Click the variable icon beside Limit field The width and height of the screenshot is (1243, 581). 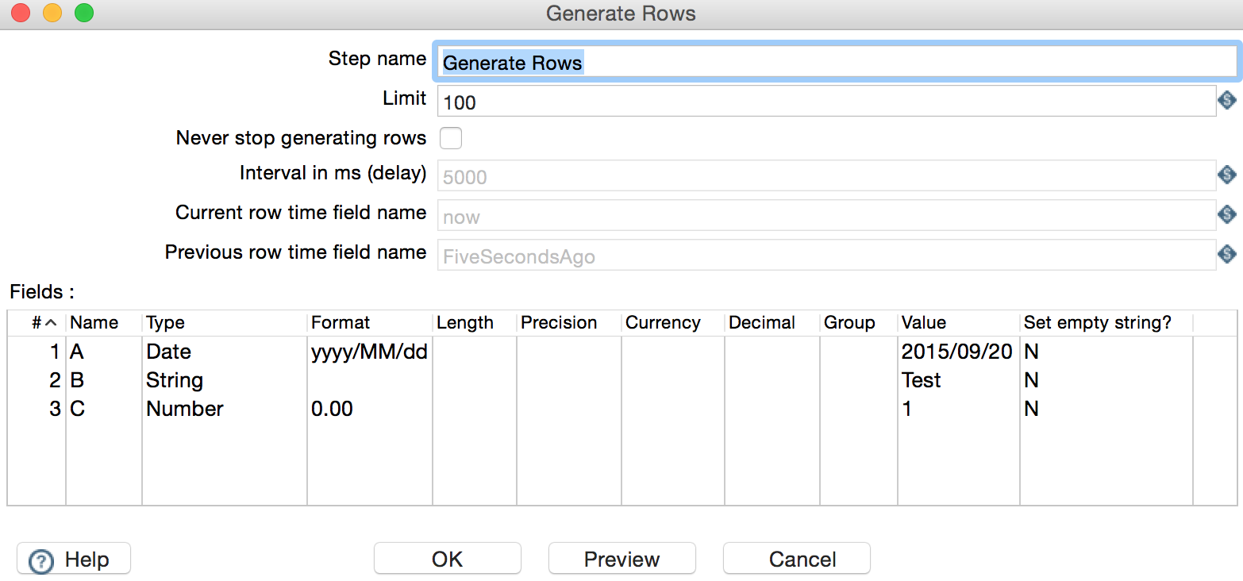click(x=1227, y=101)
